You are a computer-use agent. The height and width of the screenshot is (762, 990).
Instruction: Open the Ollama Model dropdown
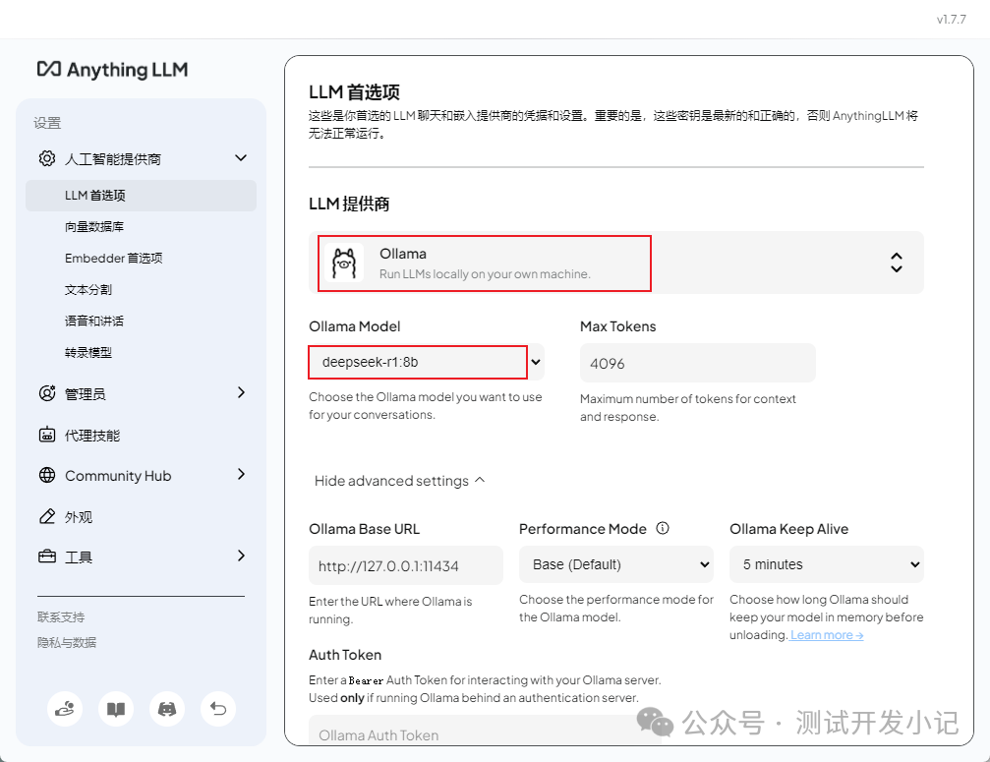pos(426,363)
